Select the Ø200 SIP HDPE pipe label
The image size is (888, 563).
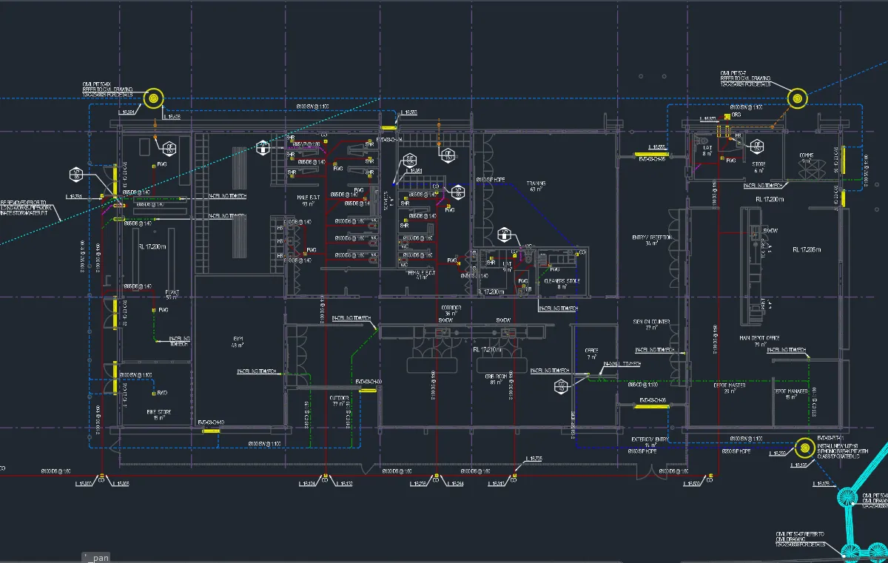coord(736,451)
